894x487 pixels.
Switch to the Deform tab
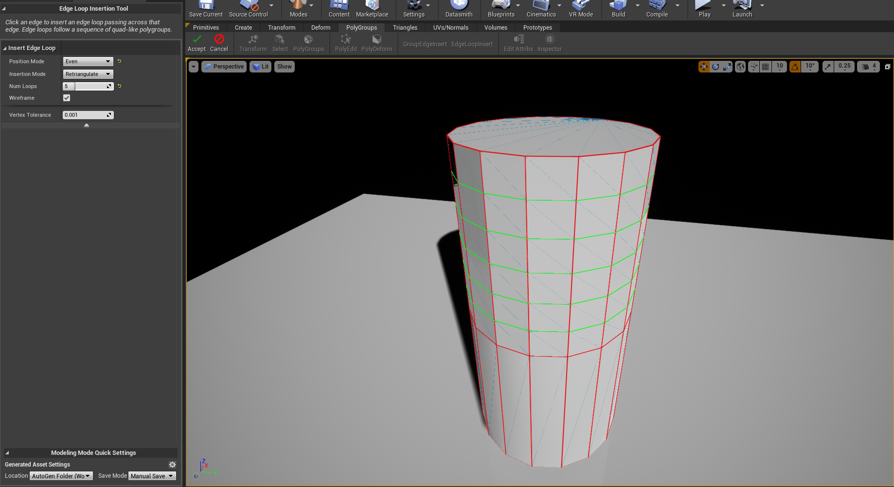321,28
